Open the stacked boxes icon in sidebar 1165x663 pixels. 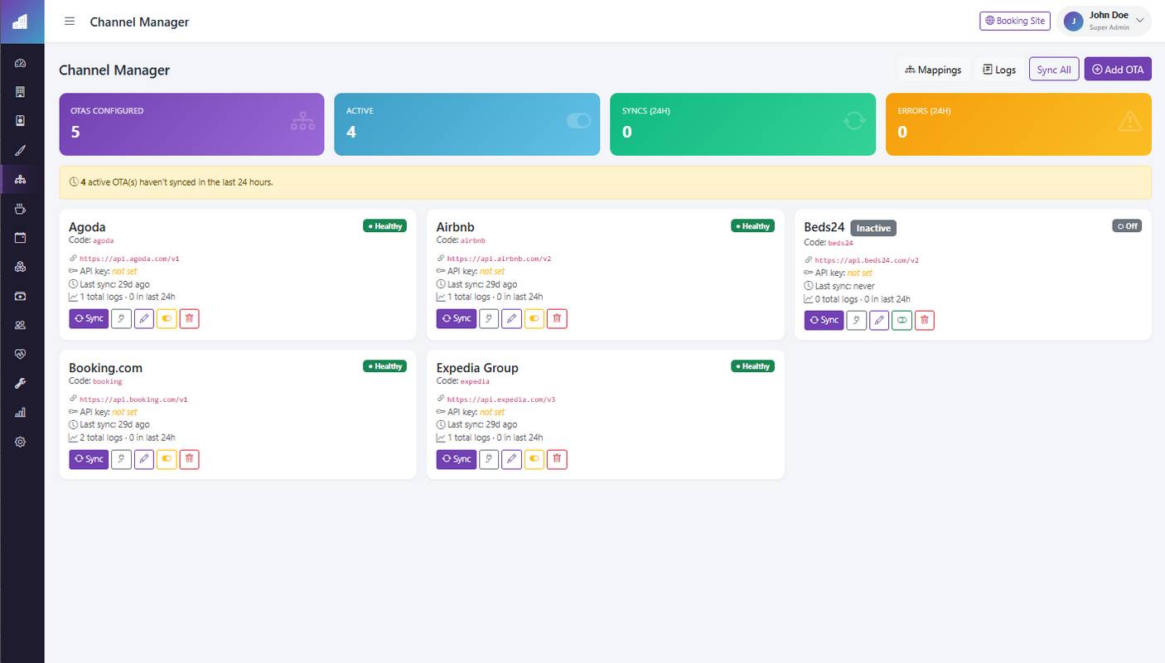tap(21, 267)
